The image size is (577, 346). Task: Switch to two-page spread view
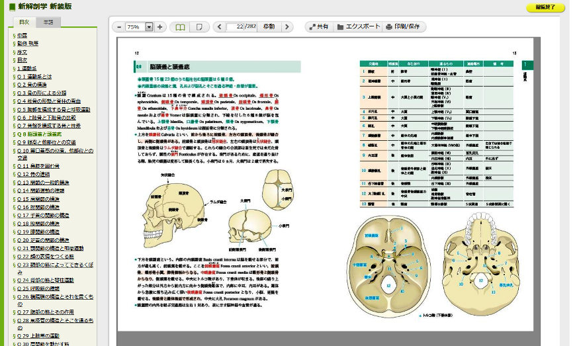[x=180, y=27]
